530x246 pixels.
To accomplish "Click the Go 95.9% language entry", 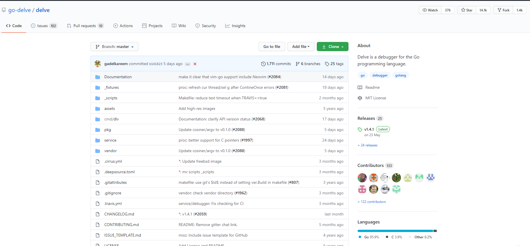I will click(369, 237).
